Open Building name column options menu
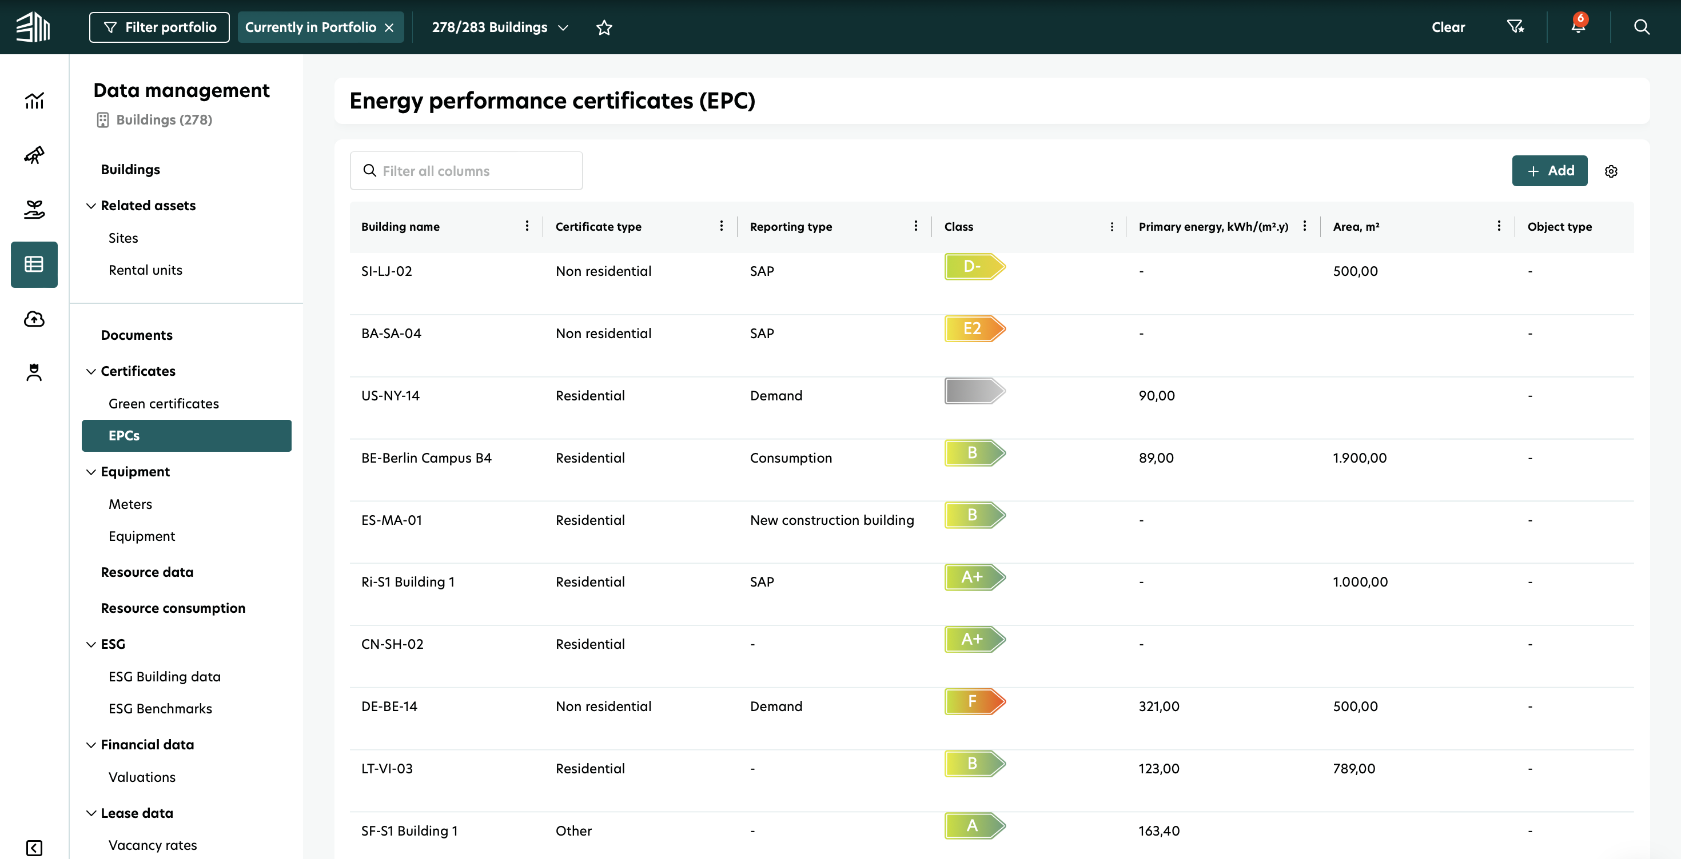The height and width of the screenshot is (859, 1681). [x=527, y=226]
